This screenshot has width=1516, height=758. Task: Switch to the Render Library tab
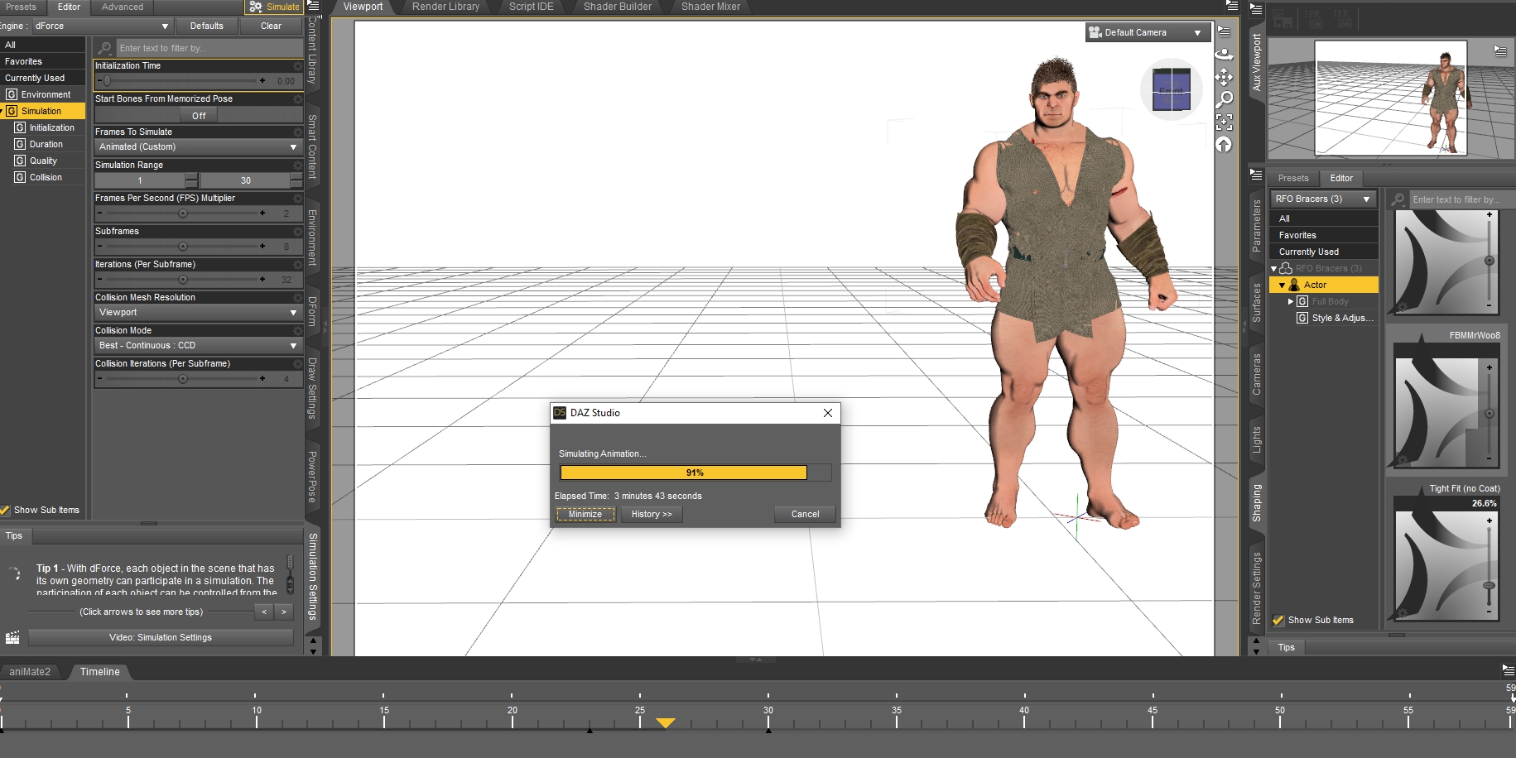point(445,7)
